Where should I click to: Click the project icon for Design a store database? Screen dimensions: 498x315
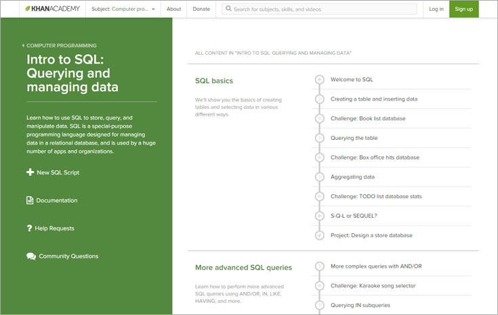pos(320,235)
